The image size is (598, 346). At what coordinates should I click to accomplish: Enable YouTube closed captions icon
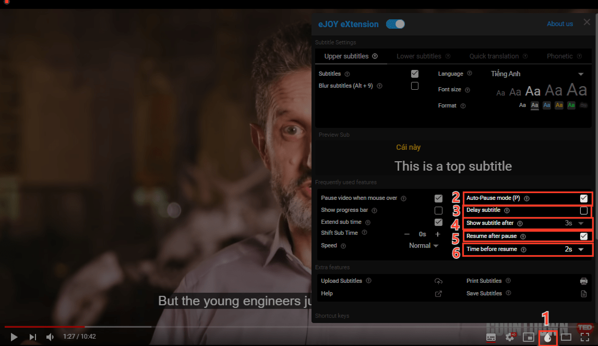point(491,337)
